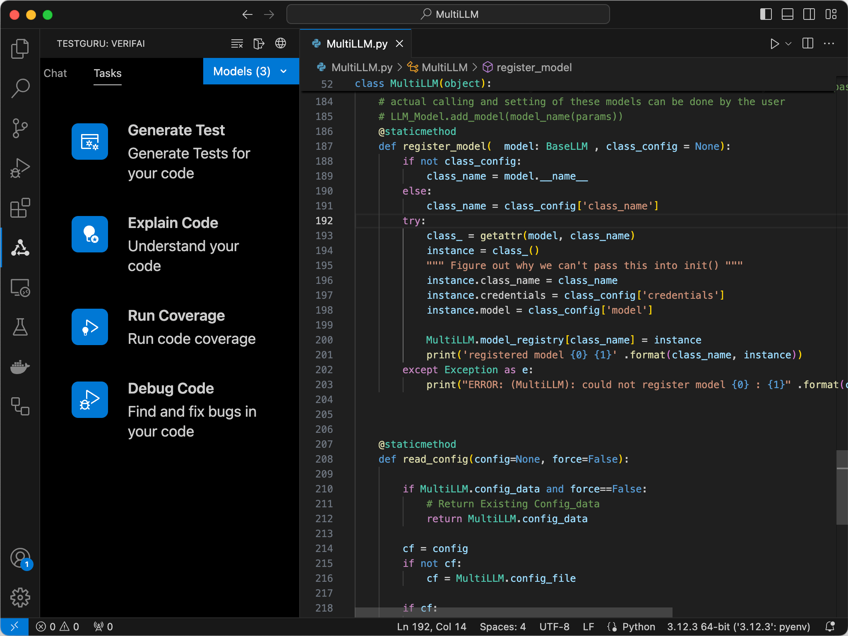Viewport: 848px width, 636px height.
Task: Switch to the Chat tab
Action: [55, 73]
